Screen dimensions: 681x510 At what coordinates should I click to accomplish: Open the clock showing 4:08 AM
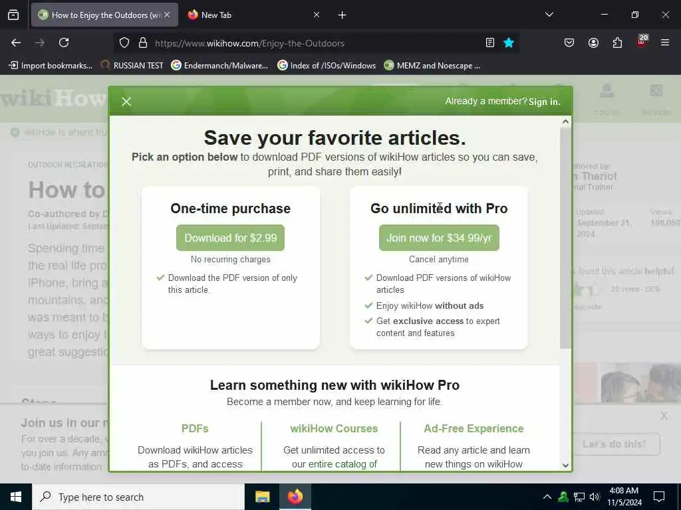pyautogui.click(x=624, y=497)
